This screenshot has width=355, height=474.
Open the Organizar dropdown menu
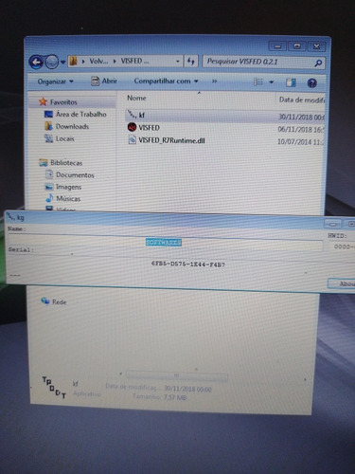pyautogui.click(x=55, y=82)
